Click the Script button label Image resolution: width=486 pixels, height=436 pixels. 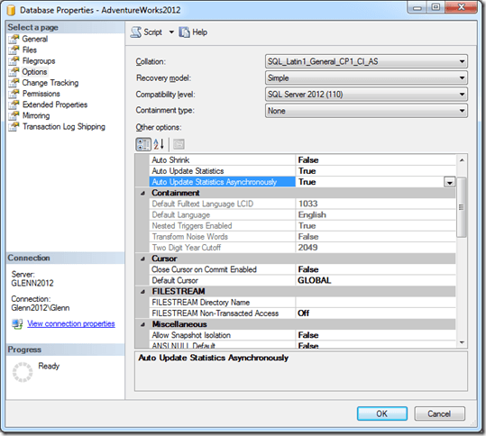click(x=152, y=32)
